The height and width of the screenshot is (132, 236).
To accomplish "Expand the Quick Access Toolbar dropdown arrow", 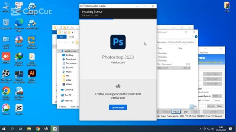I will tap(72, 32).
